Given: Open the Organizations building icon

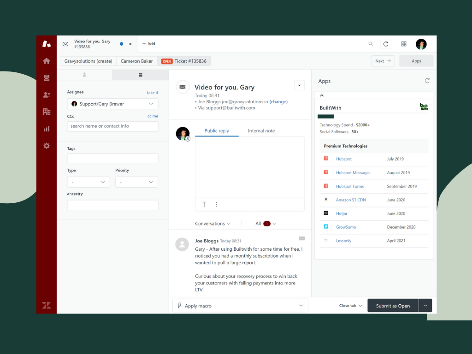Looking at the screenshot, I should click(47, 112).
